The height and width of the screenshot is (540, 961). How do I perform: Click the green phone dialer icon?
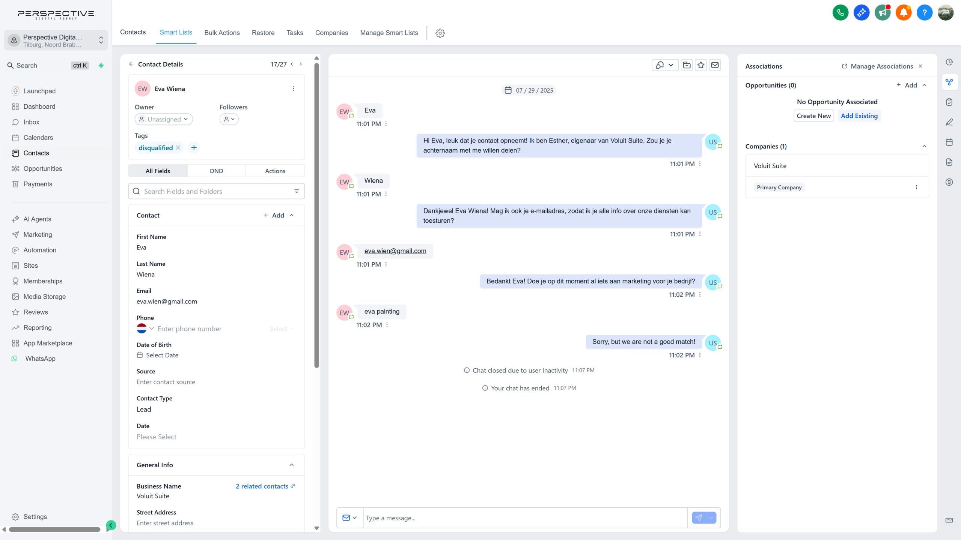(840, 13)
